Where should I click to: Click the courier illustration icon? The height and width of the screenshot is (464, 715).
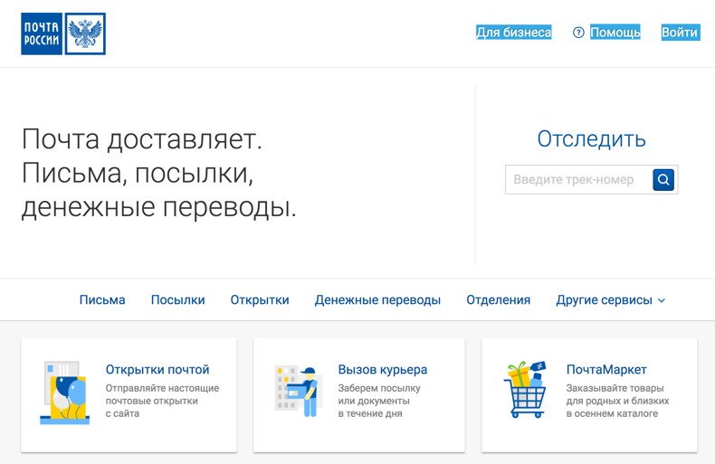(x=298, y=391)
